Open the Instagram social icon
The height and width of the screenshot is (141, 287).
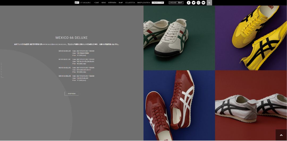(x=199, y=3)
